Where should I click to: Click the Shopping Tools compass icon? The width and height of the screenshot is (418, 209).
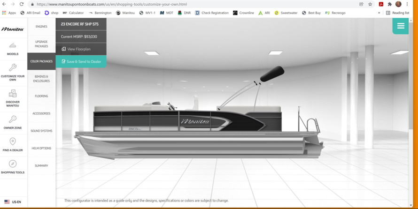coord(13,164)
